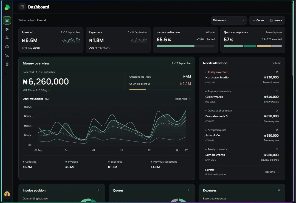Expand the Invoice position card arrow
The image size is (296, 203).
(x=98, y=190)
